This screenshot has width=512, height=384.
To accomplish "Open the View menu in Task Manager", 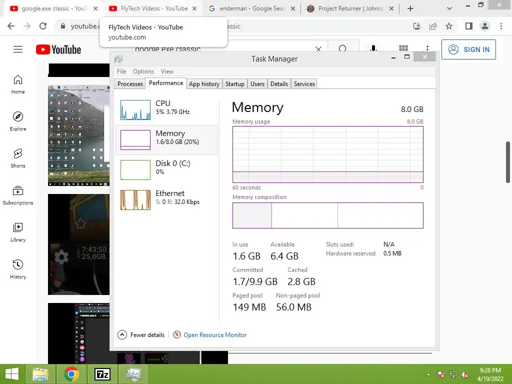I will [167, 71].
